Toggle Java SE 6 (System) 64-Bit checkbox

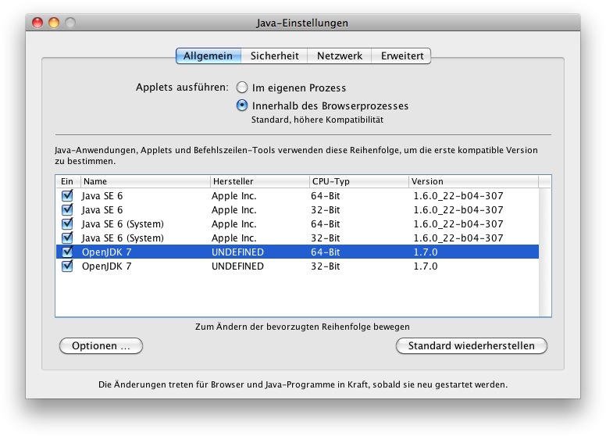pos(67,223)
